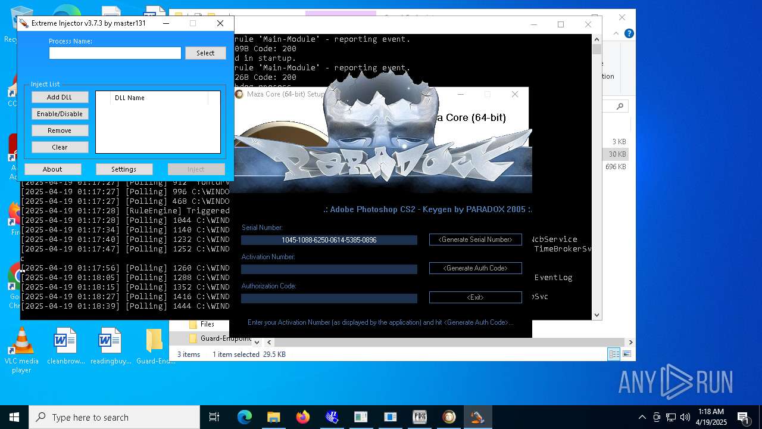
Task: Click the Authorization Code field in keygen
Action: 329,299
